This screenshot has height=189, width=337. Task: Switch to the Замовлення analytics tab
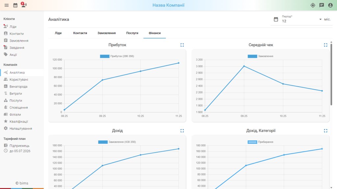(107, 33)
